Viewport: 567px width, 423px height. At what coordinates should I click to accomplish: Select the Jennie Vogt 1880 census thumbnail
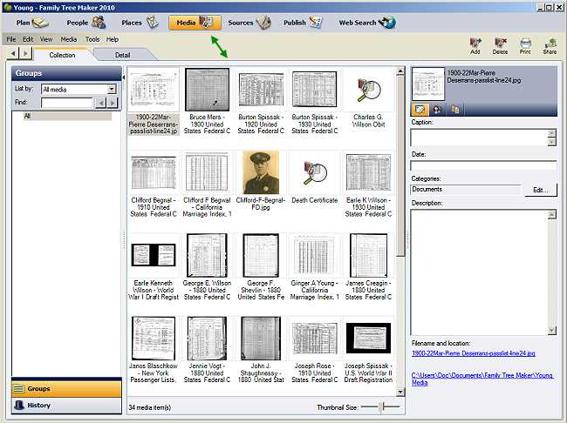(x=207, y=339)
